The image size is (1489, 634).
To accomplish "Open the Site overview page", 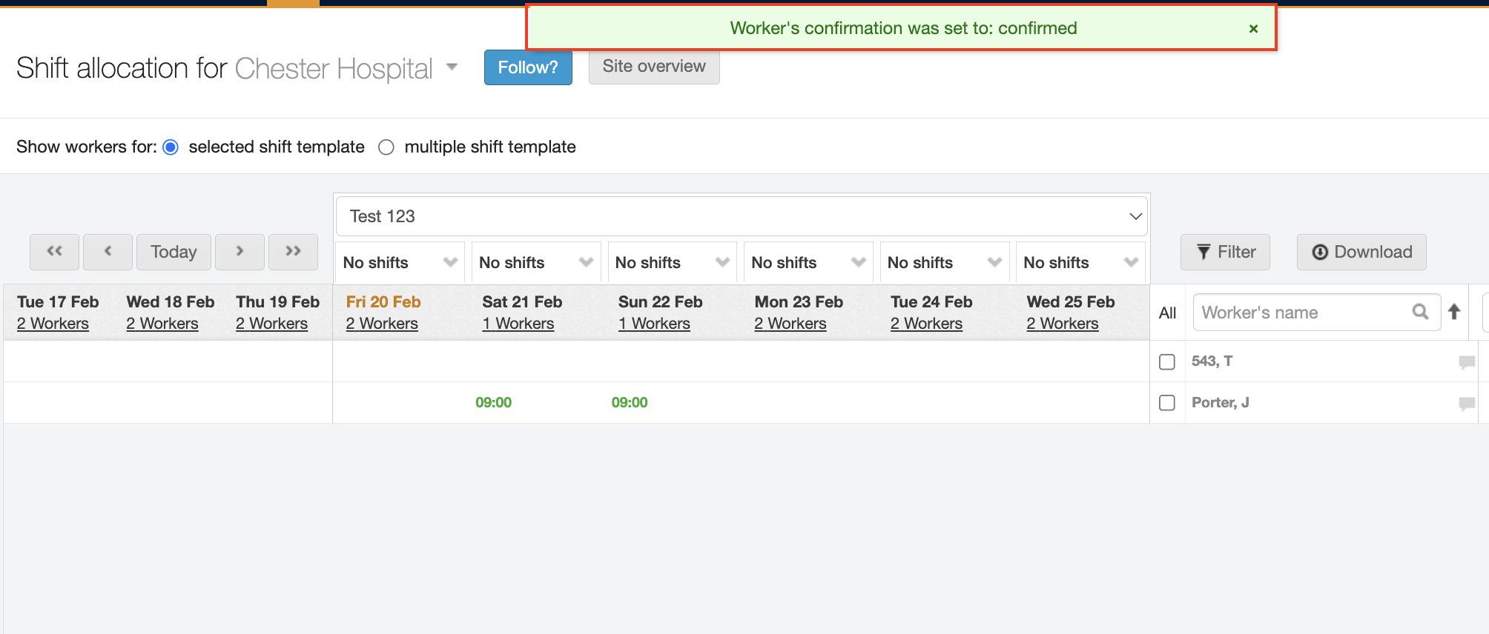I will pos(653,67).
